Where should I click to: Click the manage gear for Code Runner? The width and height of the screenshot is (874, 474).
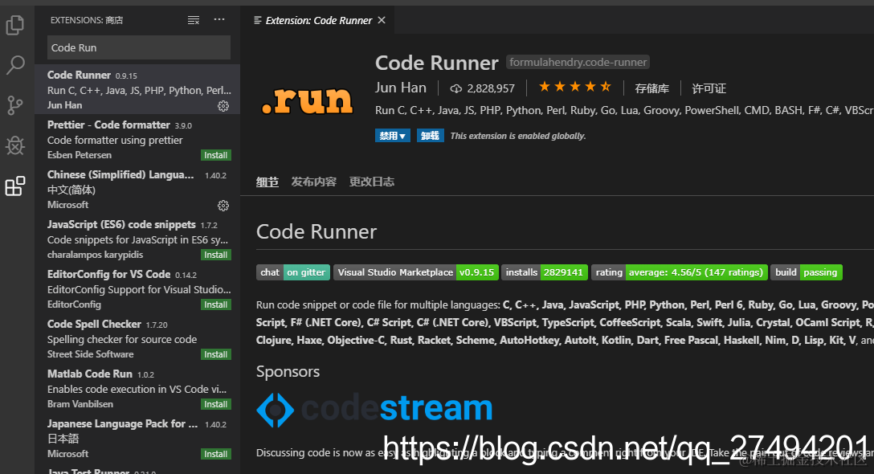point(223,106)
